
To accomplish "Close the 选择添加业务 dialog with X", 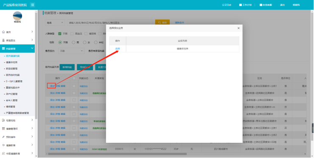I will pos(238,28).
